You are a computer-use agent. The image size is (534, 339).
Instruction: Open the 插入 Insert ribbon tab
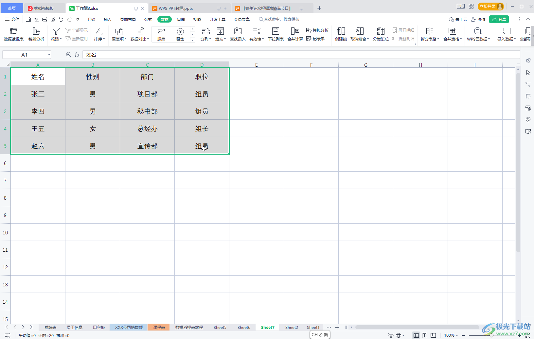[x=108, y=19]
